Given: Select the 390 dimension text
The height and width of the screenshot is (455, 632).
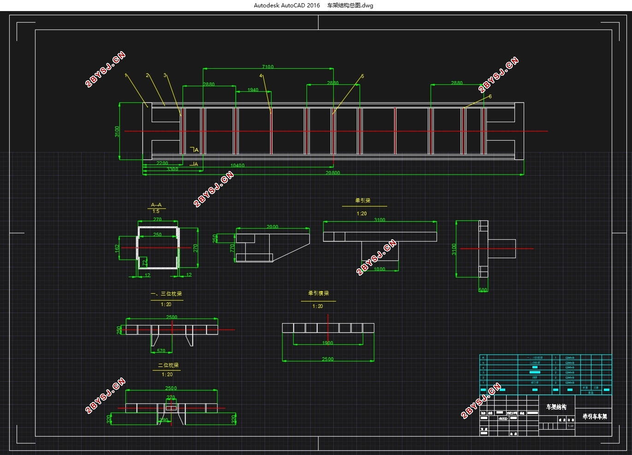Looking at the screenshot, I should [x=163, y=420].
